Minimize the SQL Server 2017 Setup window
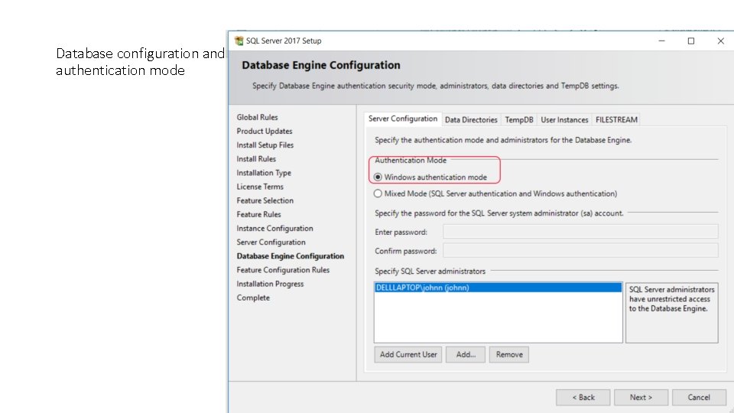The height and width of the screenshot is (413, 734). tap(661, 41)
